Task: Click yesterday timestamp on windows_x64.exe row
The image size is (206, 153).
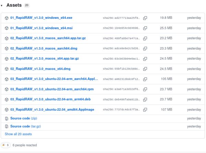Action: (194, 18)
